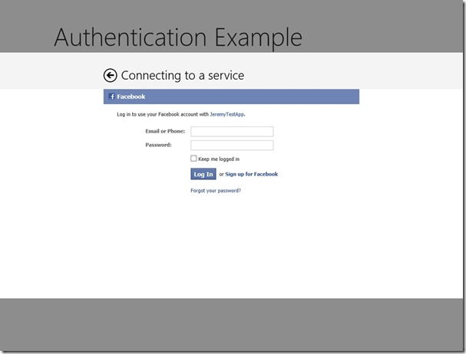Focus the Email or Phone input field
This screenshot has height=354, width=466.
tap(232, 132)
